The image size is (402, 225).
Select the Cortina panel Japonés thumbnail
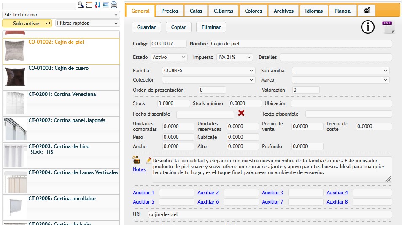pyautogui.click(x=15, y=129)
